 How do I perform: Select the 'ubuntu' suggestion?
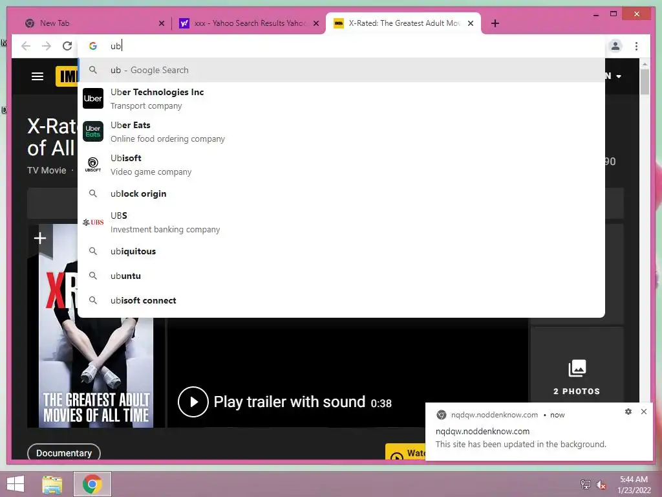[x=341, y=276]
